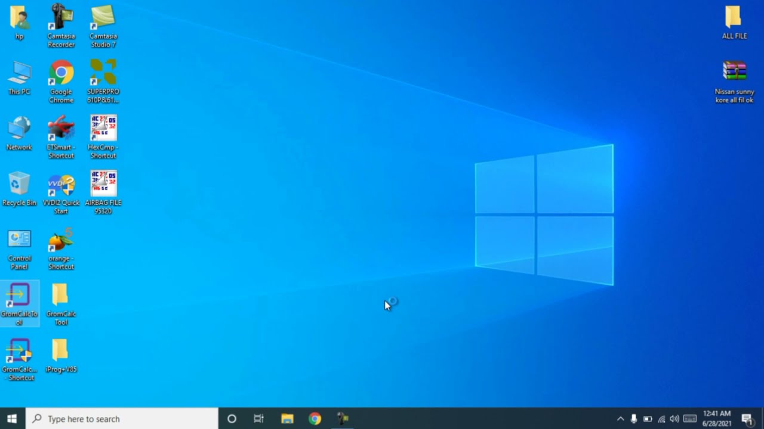
Task: Select the highlighted GromCalcTool shortcut icon
Action: pos(19,304)
